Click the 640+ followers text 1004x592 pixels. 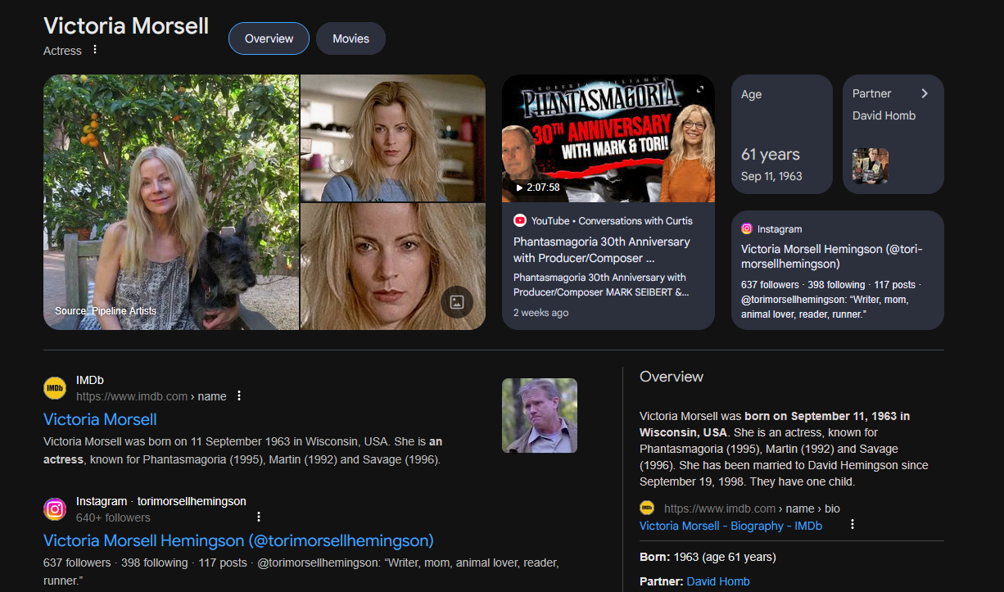tap(113, 517)
